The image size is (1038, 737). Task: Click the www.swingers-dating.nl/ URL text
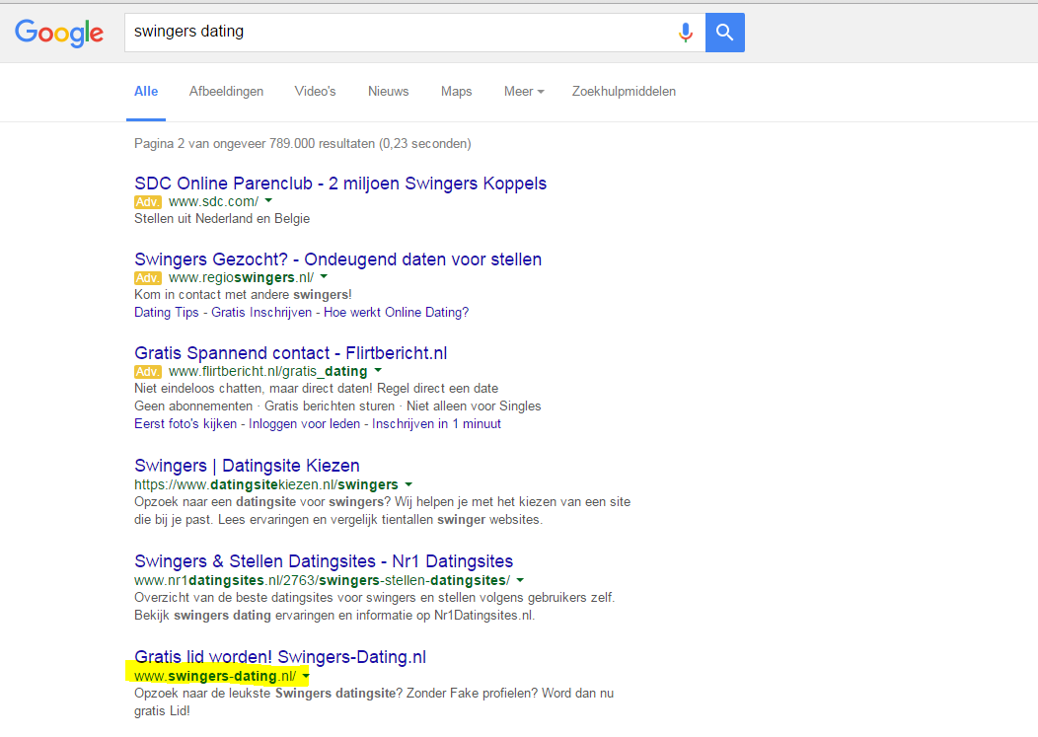(x=215, y=676)
